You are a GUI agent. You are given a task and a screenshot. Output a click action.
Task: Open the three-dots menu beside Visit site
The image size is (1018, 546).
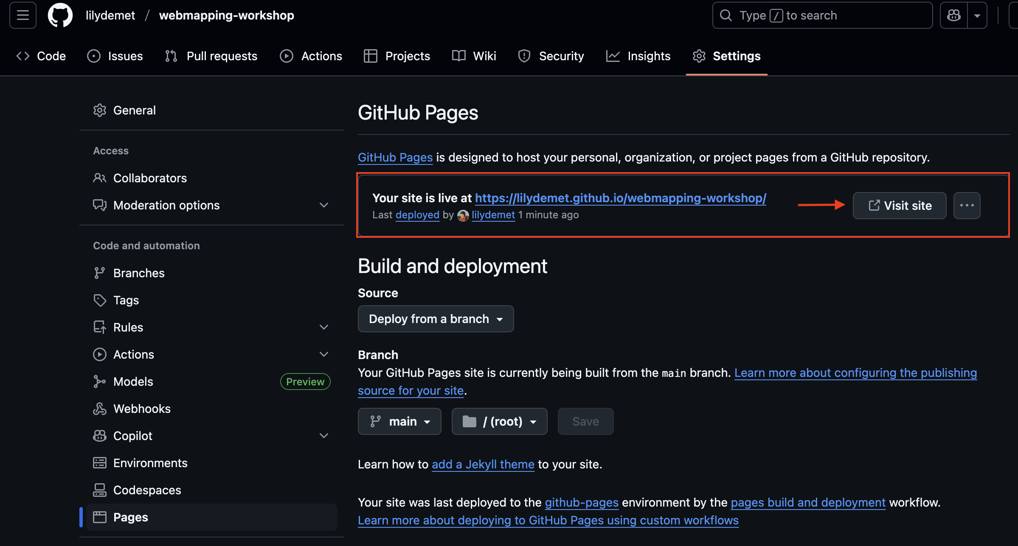[967, 206]
